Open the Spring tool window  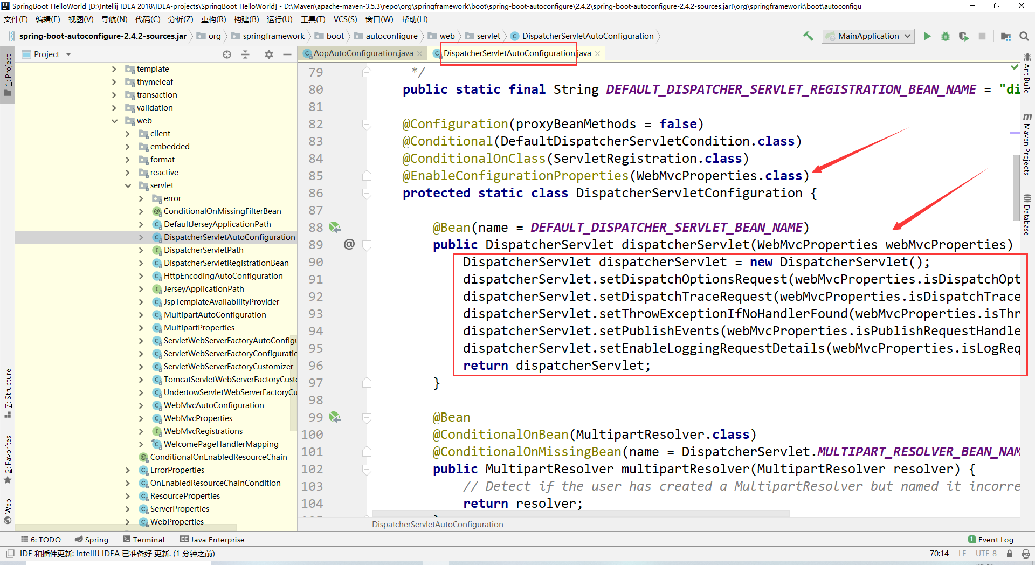click(92, 540)
